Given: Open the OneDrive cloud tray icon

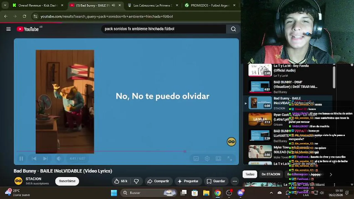Looking at the screenshot, I should click(x=280, y=193).
